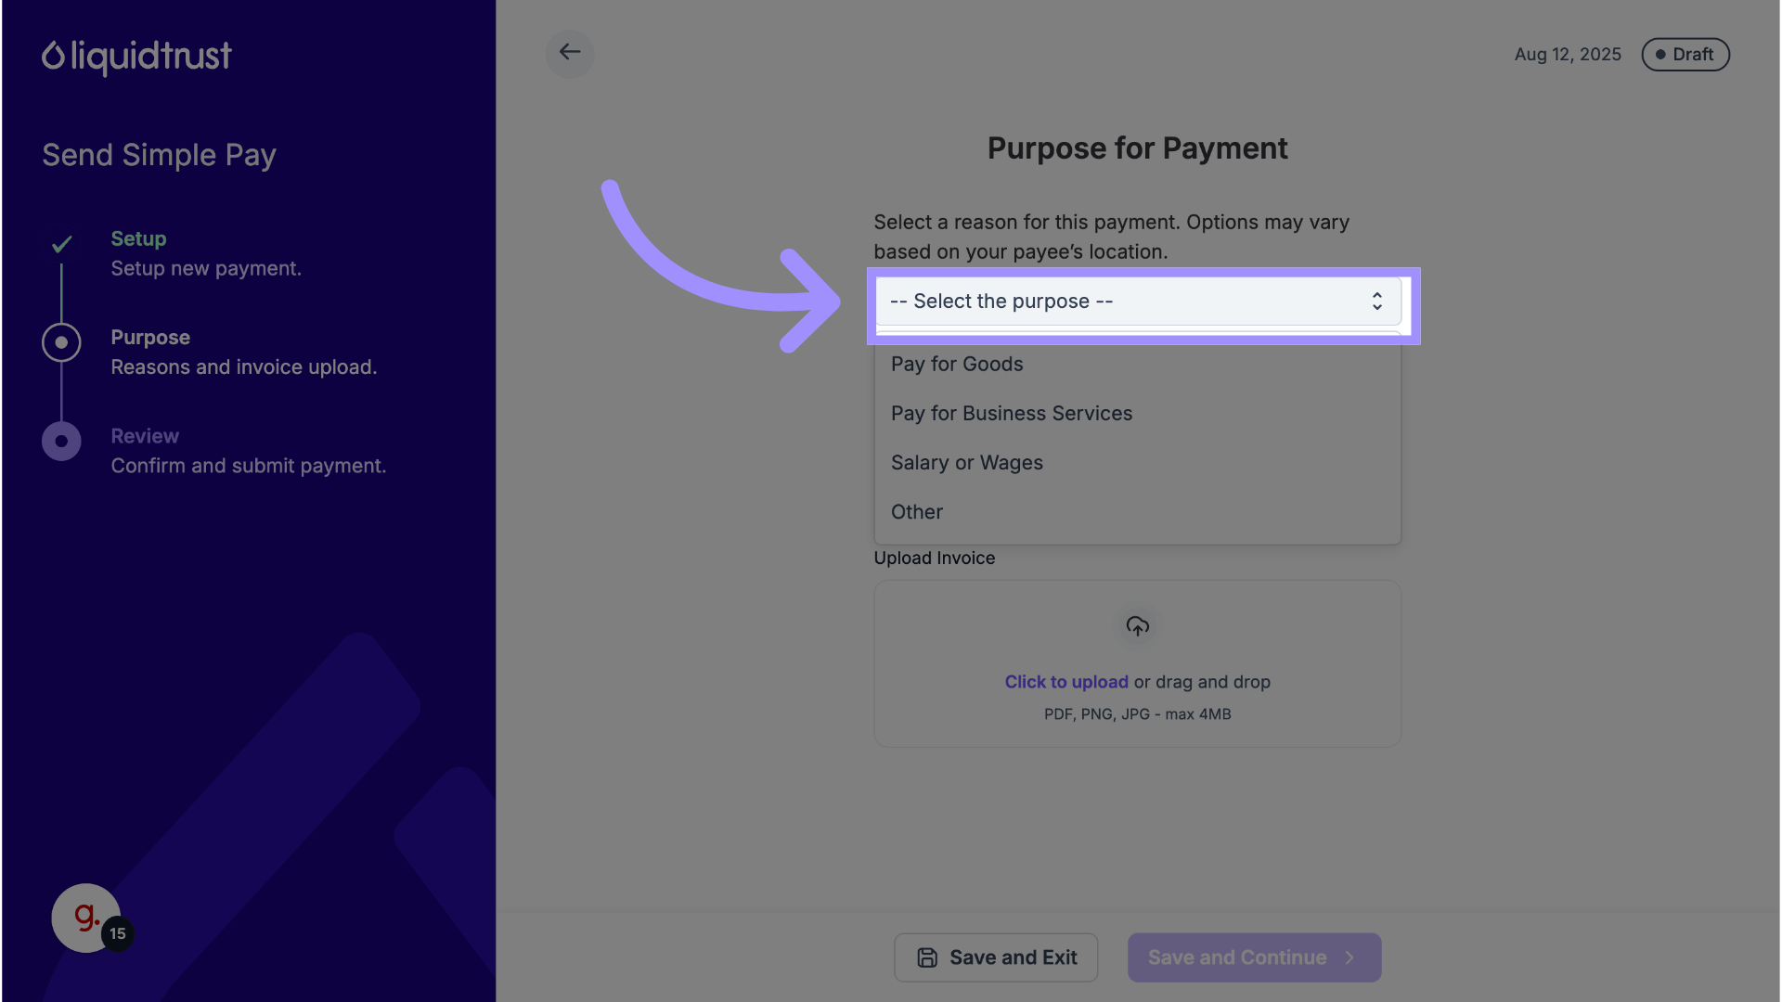Pick the Other purpose option
The height and width of the screenshot is (1002, 1782).
point(916,512)
